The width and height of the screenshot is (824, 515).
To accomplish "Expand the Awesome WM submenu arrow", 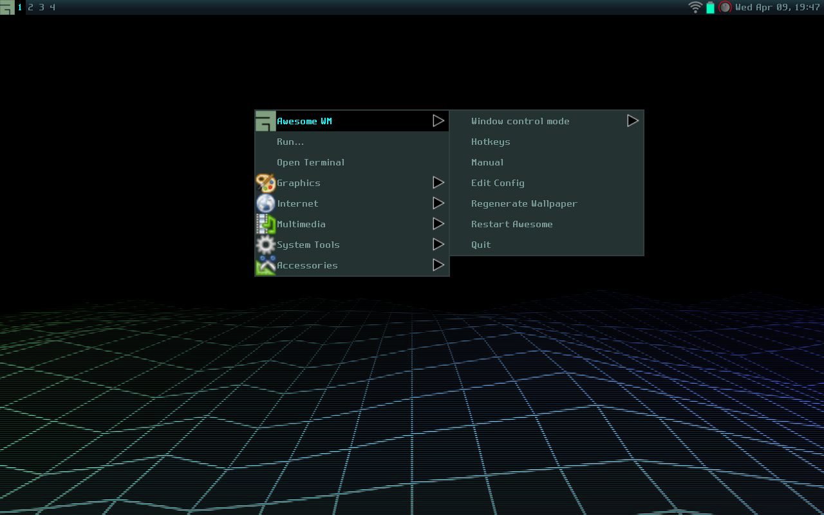I will tap(438, 121).
